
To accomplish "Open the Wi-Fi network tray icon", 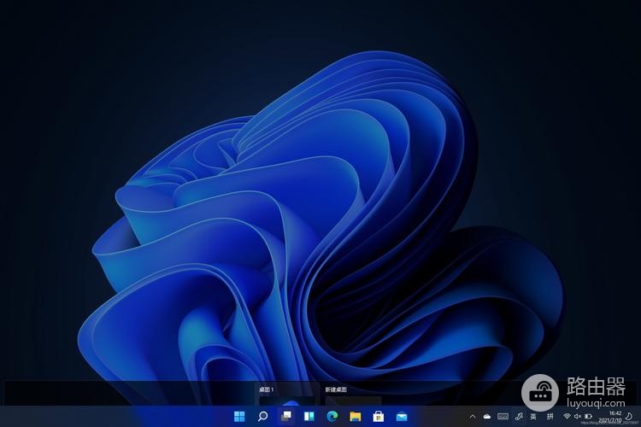I will tap(567, 417).
